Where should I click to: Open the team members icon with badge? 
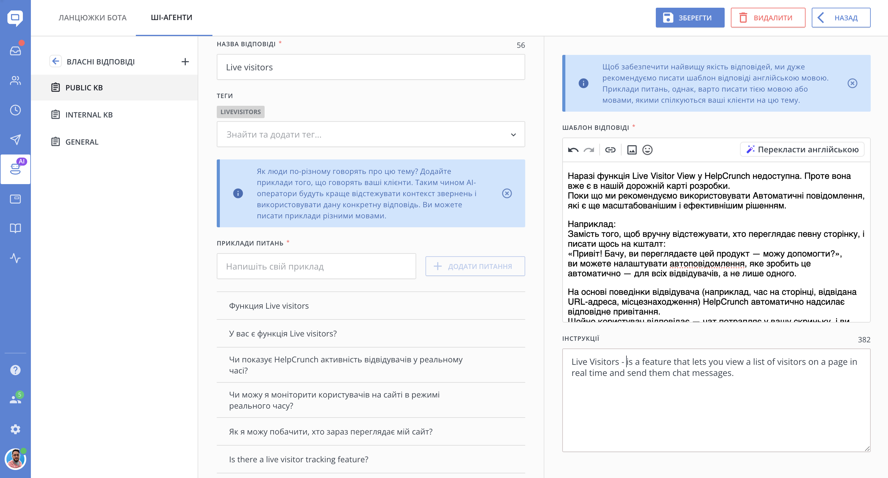pyautogui.click(x=15, y=399)
